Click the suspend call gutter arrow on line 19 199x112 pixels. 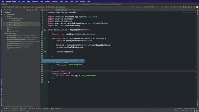(x=45, y=52)
